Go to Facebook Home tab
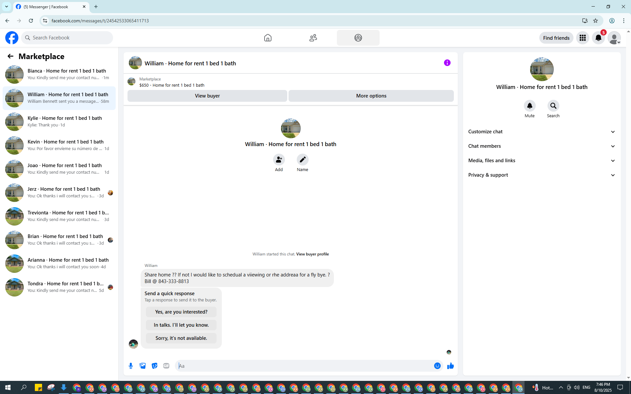631x394 pixels. tap(268, 38)
